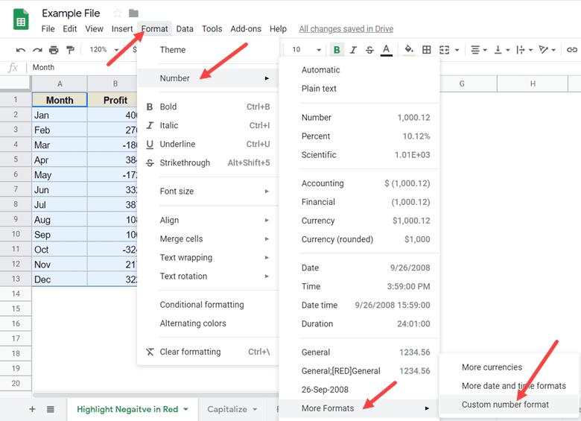Image resolution: width=581 pixels, height=421 pixels.
Task: Apply Accounting number format
Action: click(360, 183)
